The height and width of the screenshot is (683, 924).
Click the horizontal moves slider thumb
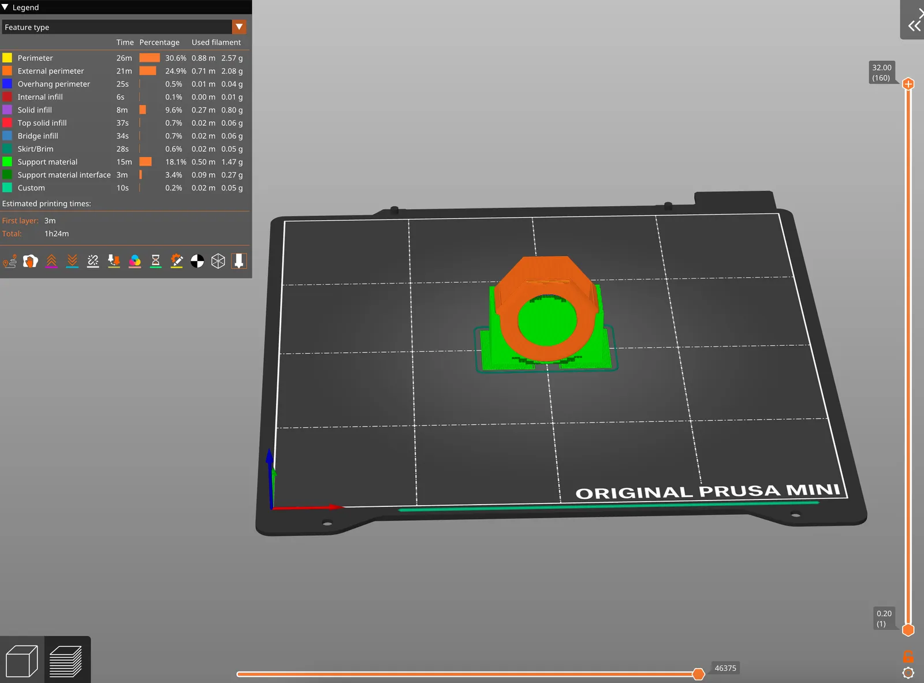pos(698,674)
